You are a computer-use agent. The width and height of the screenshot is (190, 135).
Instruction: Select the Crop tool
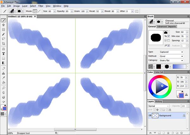(x=3, y=43)
